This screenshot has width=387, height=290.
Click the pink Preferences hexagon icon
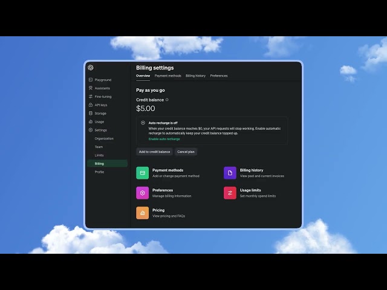143,193
